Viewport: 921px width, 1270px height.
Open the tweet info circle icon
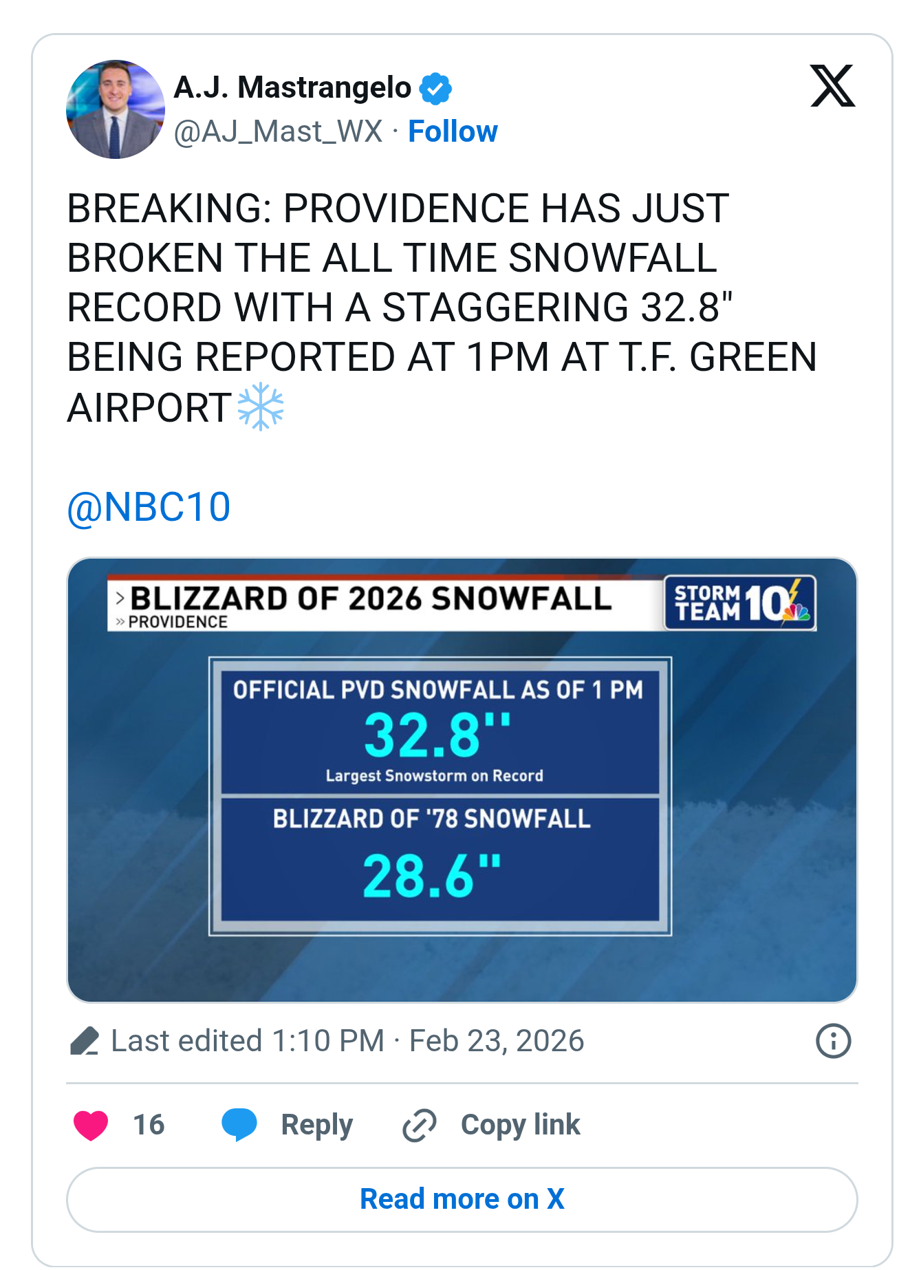[x=833, y=1041]
